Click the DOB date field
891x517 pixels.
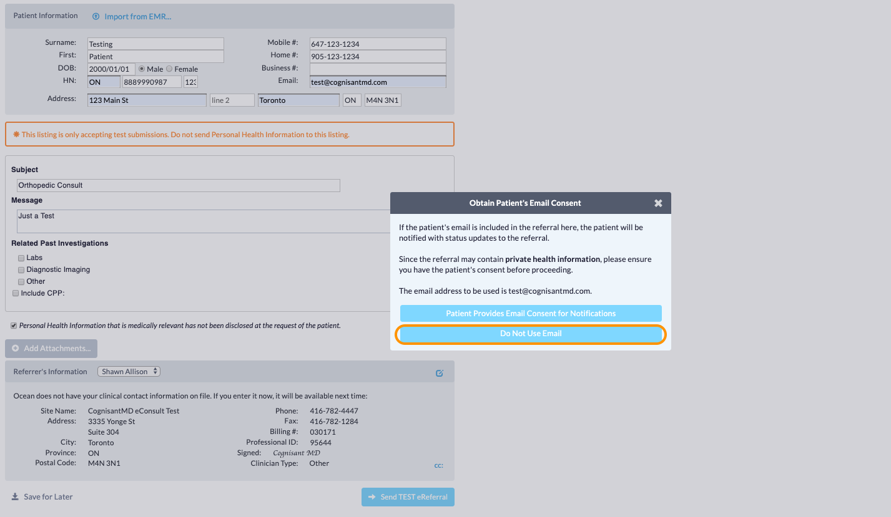(x=111, y=69)
